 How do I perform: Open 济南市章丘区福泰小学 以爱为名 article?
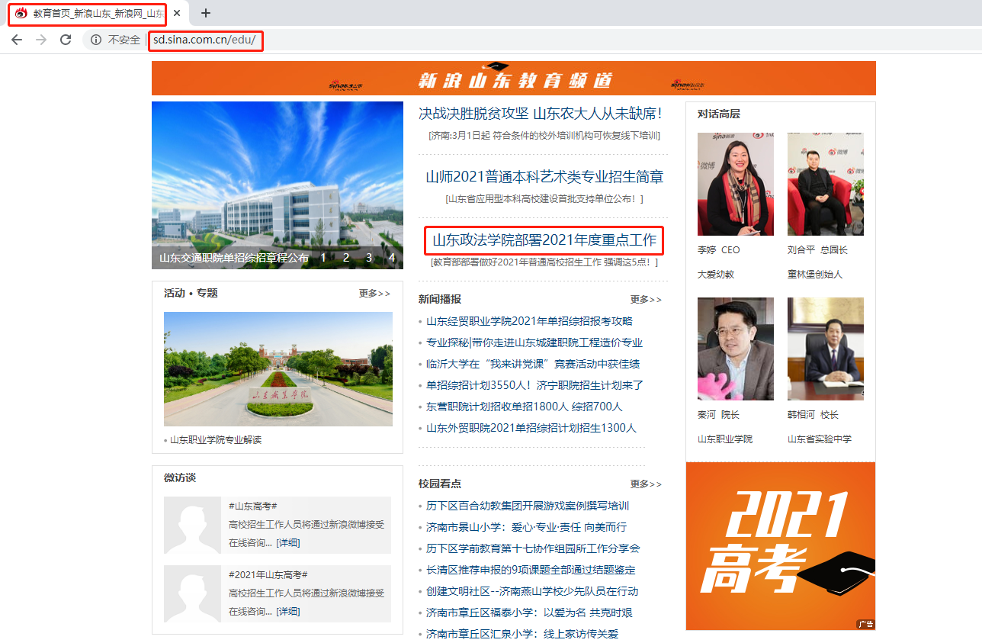[529, 612]
